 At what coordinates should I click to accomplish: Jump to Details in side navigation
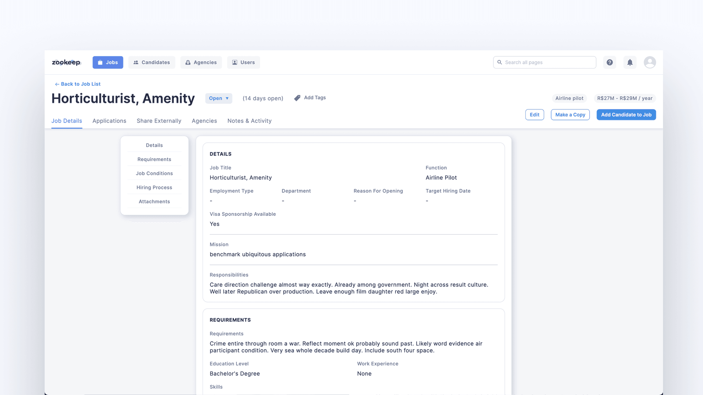tap(154, 145)
